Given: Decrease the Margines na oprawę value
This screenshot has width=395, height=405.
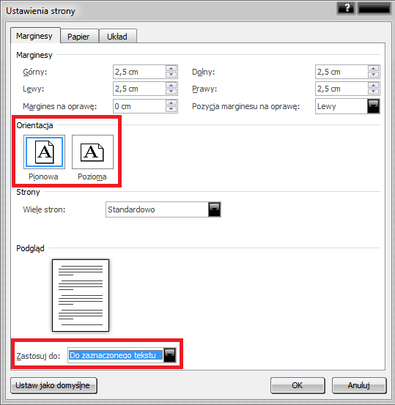Looking at the screenshot, I should tap(171, 109).
